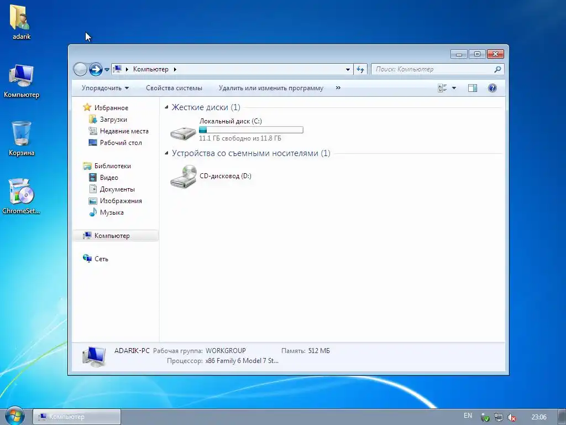The width and height of the screenshot is (566, 425).
Task: Click the Refresh button in address bar
Action: click(360, 69)
